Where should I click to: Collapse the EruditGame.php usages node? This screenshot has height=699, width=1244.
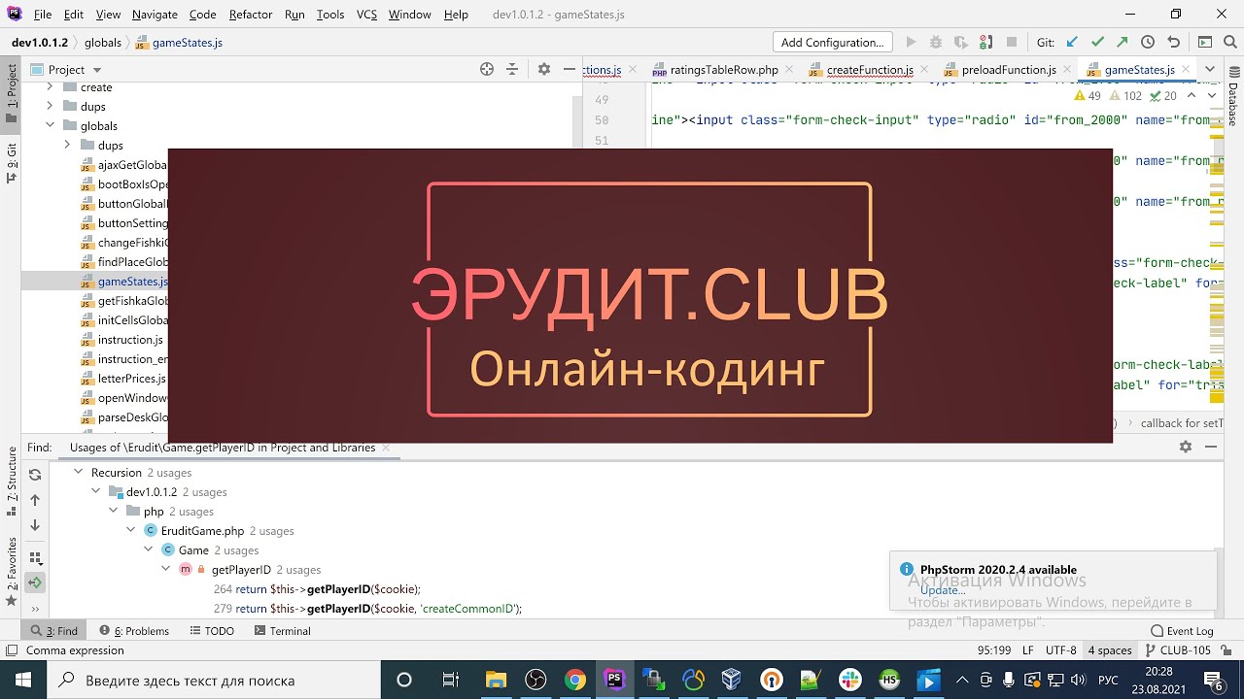tap(131, 531)
